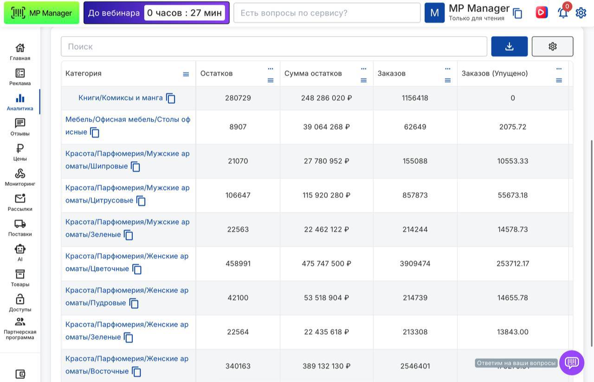Open the chat support bubble
This screenshot has width=594, height=382.
tap(572, 363)
